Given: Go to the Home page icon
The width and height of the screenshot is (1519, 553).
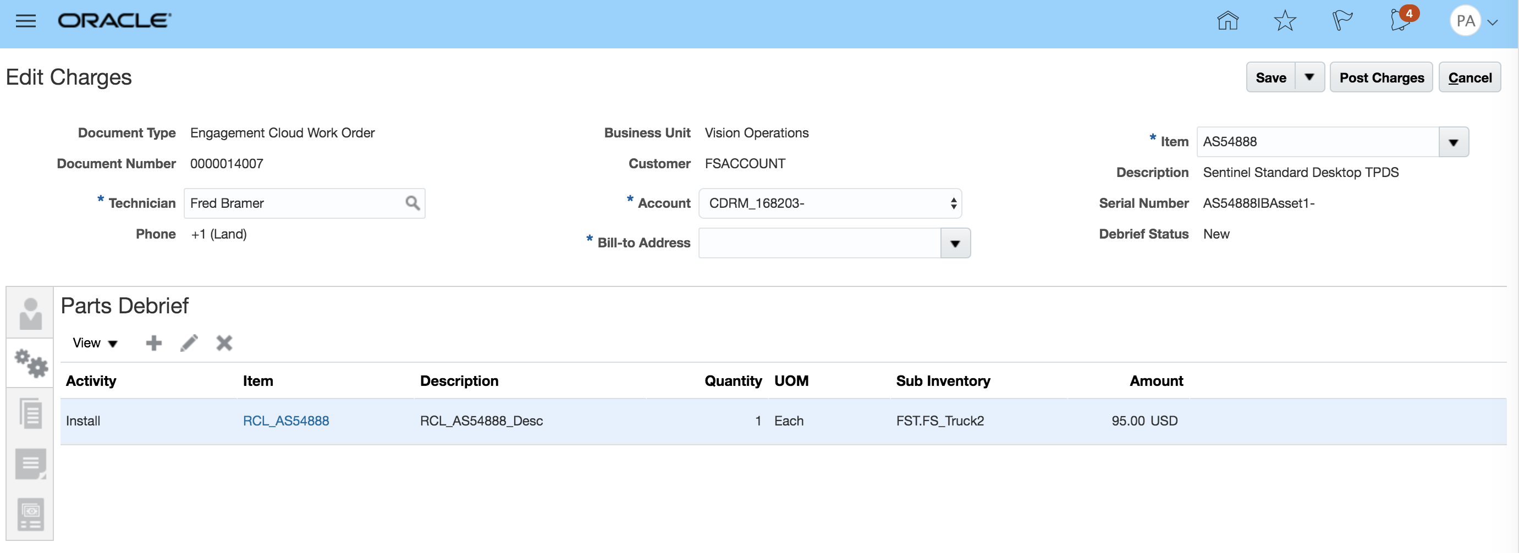Looking at the screenshot, I should click(1228, 21).
